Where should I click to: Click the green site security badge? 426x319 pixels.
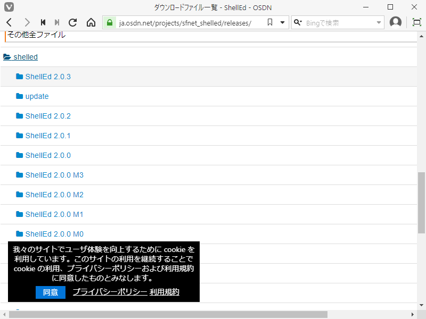pyautogui.click(x=109, y=22)
